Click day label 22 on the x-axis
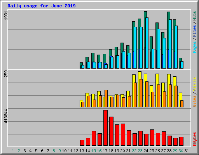The image size is (199, 155). 134,151
